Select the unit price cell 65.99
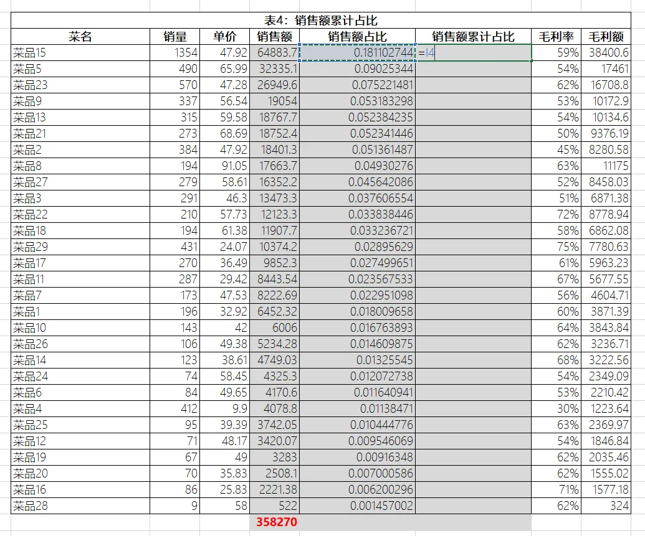The height and width of the screenshot is (536, 645). pos(224,68)
